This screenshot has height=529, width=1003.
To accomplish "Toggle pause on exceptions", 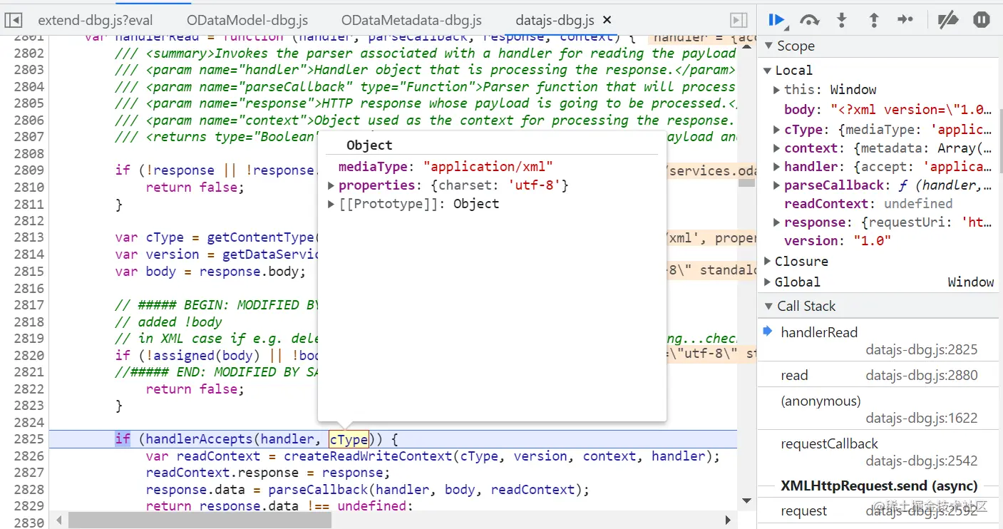I will click(x=982, y=20).
